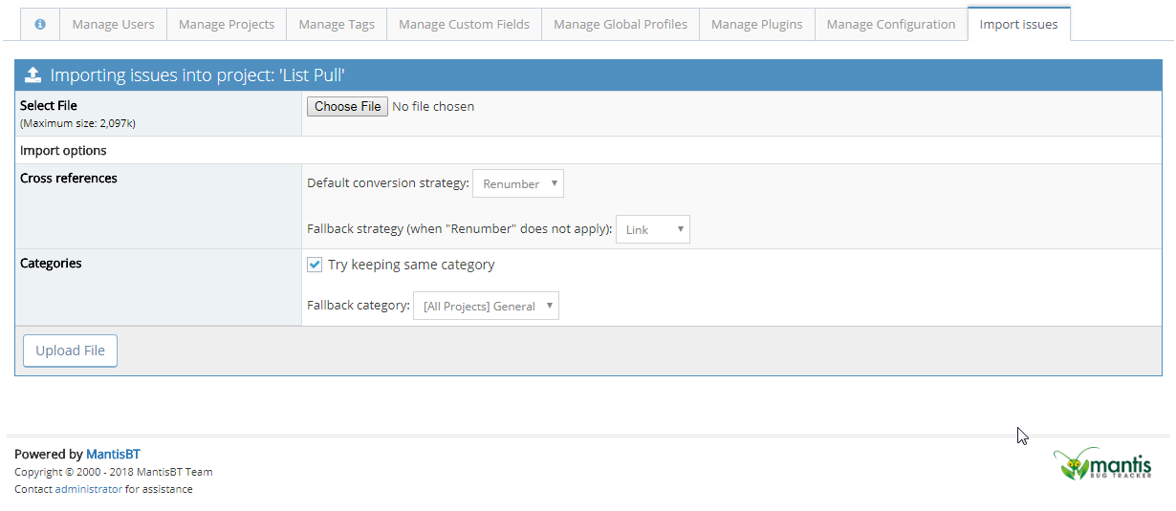Toggle the Try keeping same category checkbox
Image resolution: width=1176 pixels, height=511 pixels.
pyautogui.click(x=315, y=265)
